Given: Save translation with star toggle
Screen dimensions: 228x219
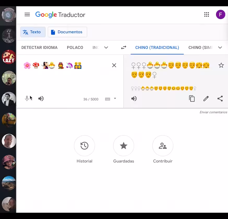Looking at the screenshot, I should tap(221, 65).
